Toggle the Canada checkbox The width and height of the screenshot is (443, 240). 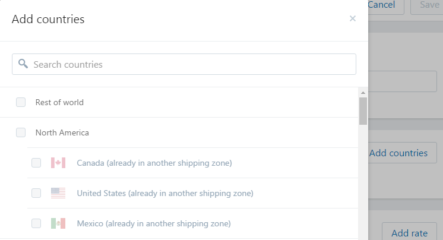pyautogui.click(x=36, y=163)
